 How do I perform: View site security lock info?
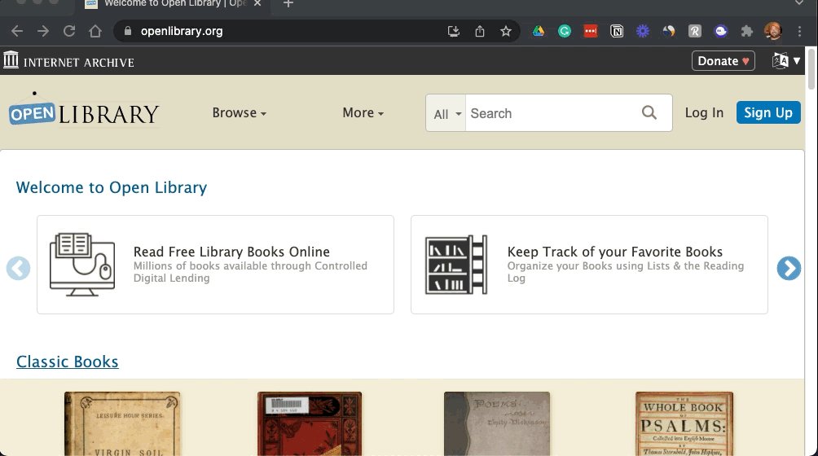pyautogui.click(x=127, y=31)
